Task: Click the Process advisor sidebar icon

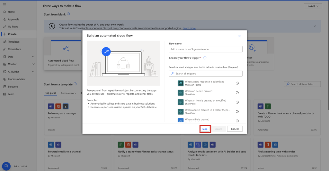Action: [x=4, y=79]
